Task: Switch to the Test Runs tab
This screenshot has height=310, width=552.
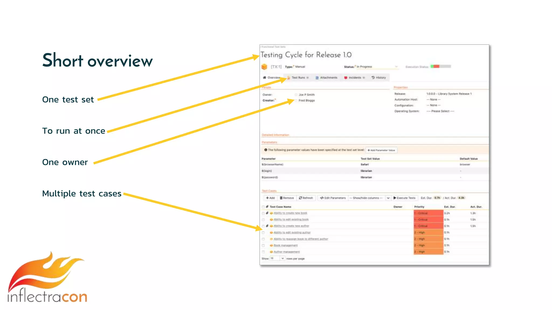Action: coord(298,77)
